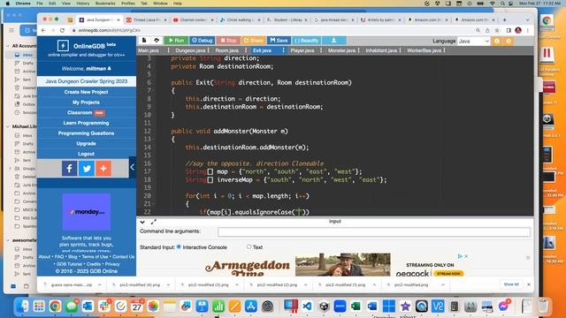
Task: Click browser Back arrow
Action: click(43, 31)
